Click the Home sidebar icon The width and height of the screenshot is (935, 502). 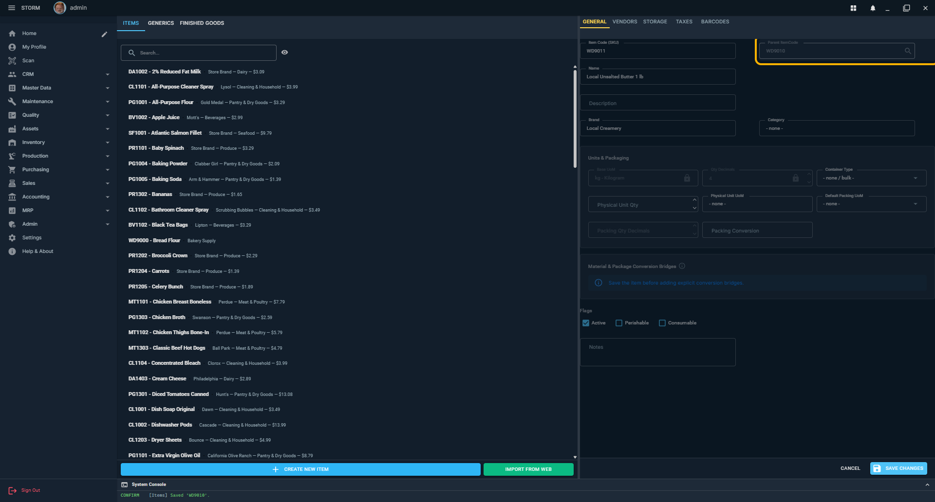click(12, 34)
